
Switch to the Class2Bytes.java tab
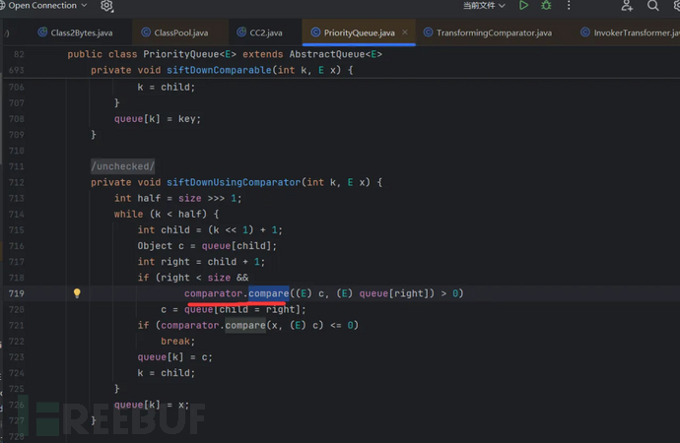[x=77, y=32]
